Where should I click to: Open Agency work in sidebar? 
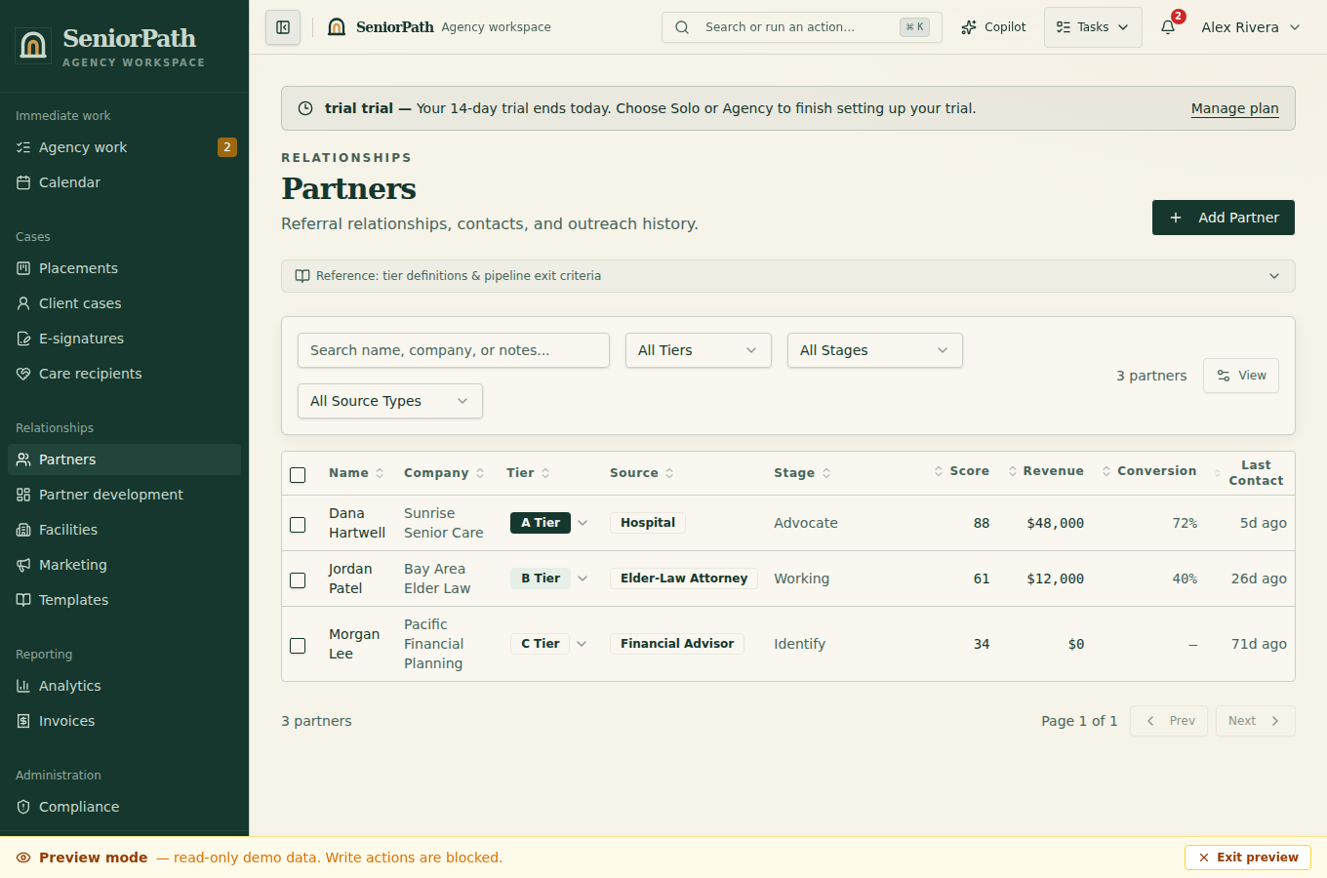[x=125, y=147]
